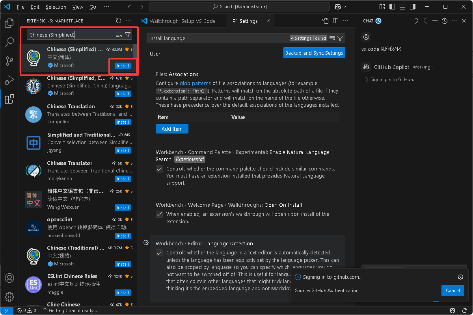
Task: Switch to Walkthrough: Setup VS Code tab
Action: pyautogui.click(x=182, y=21)
